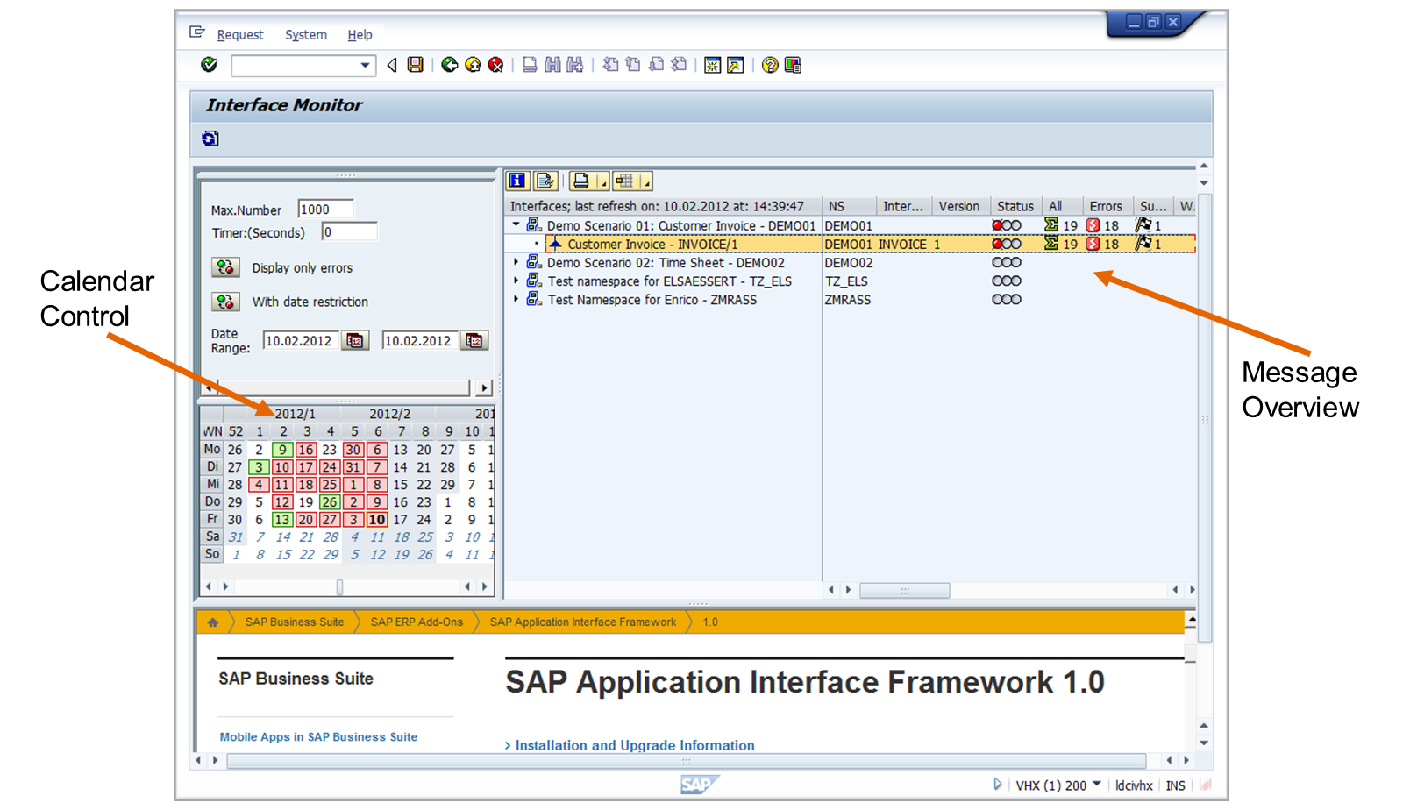
Task: Expand the Demo Scenario 02 tree node
Action: [x=516, y=262]
